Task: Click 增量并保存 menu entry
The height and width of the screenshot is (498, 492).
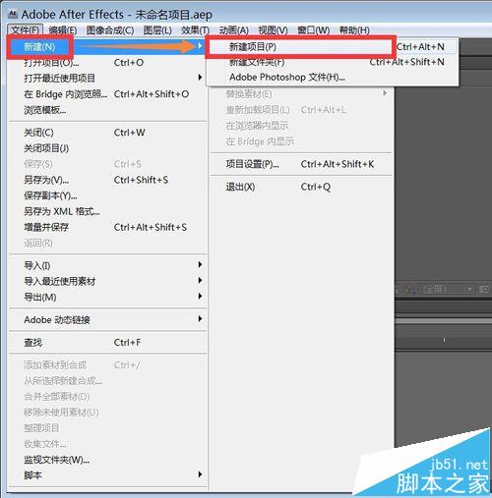Action: [x=107, y=227]
